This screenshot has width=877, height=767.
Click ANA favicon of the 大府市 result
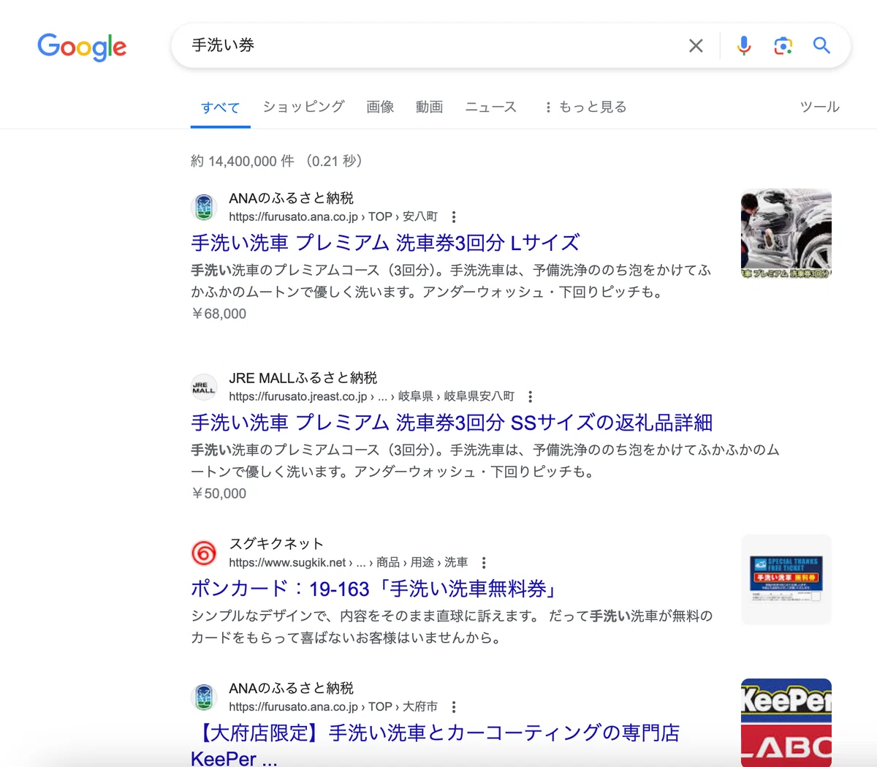point(204,698)
